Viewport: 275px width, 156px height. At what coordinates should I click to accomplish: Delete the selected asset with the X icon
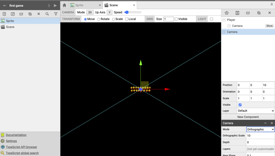39,14
